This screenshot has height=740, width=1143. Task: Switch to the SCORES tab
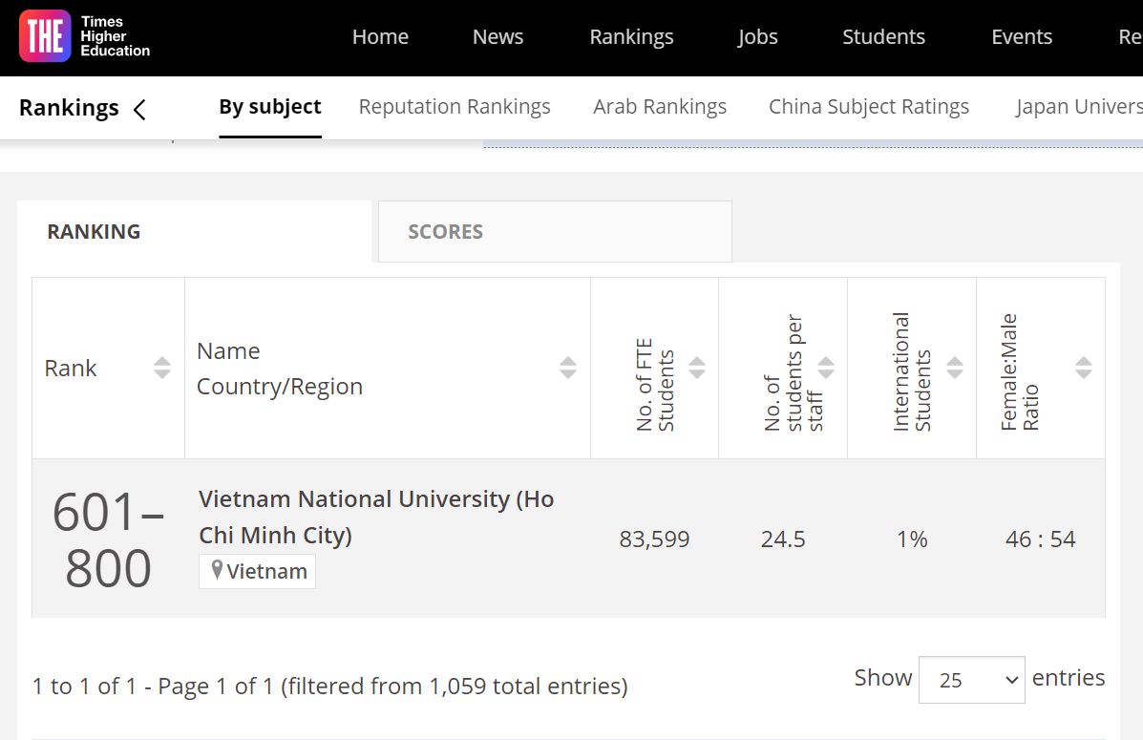[555, 232]
